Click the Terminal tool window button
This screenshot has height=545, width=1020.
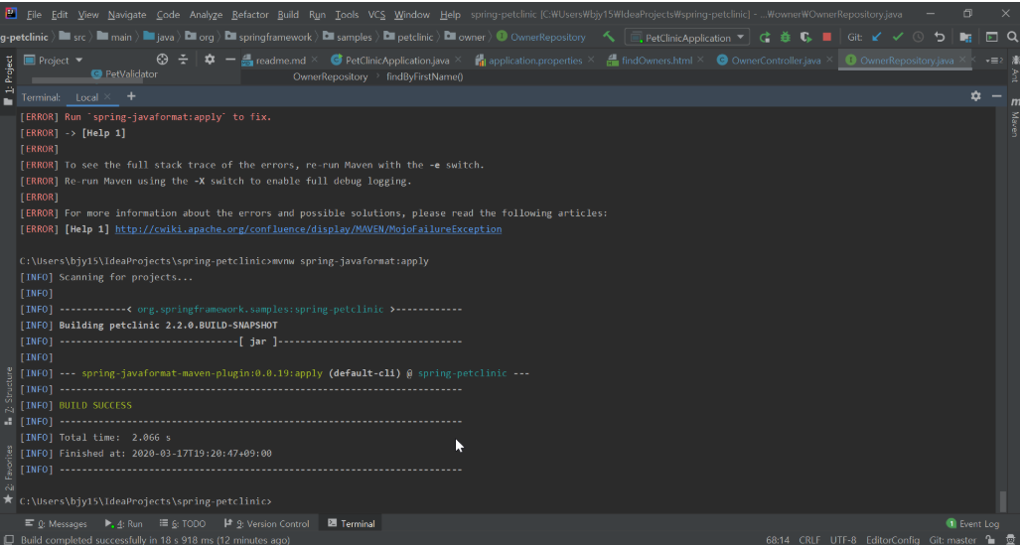(x=352, y=523)
